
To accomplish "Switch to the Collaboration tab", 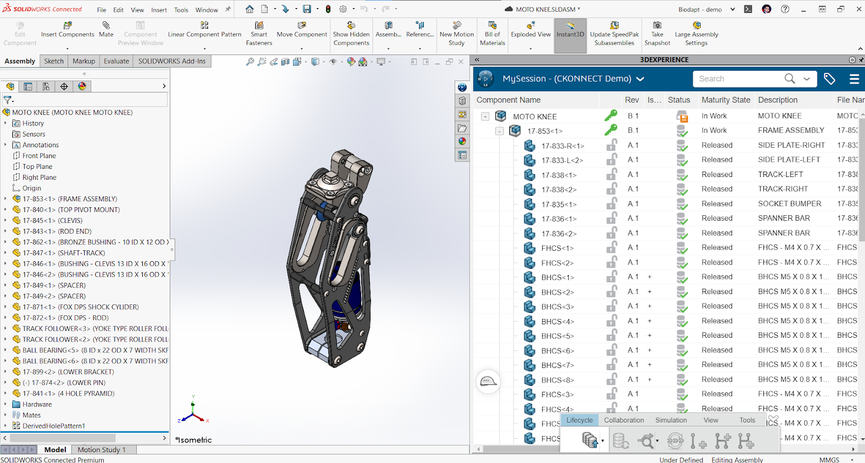I will click(x=624, y=420).
